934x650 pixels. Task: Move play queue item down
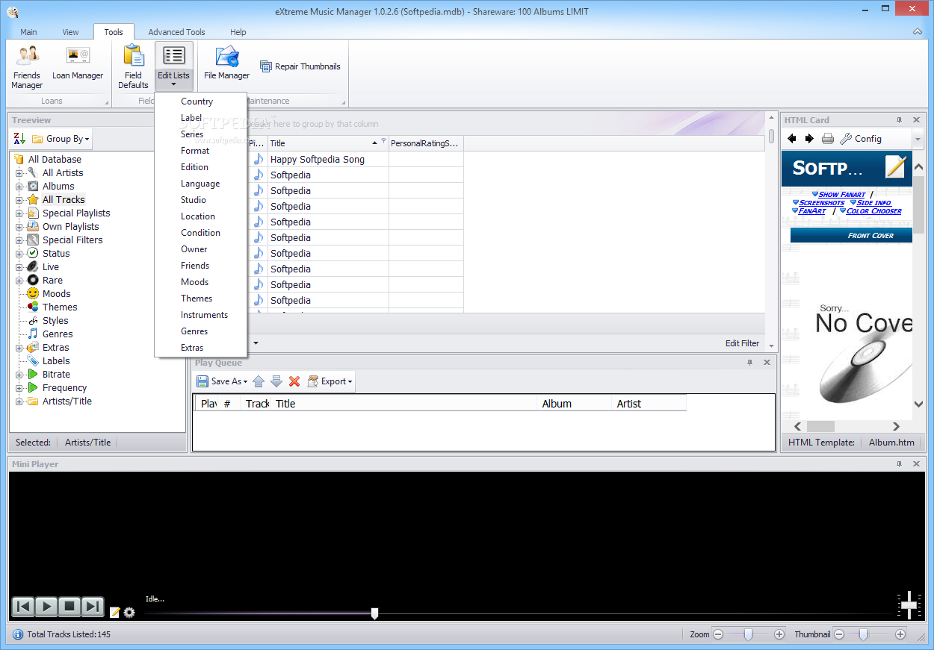(x=276, y=381)
